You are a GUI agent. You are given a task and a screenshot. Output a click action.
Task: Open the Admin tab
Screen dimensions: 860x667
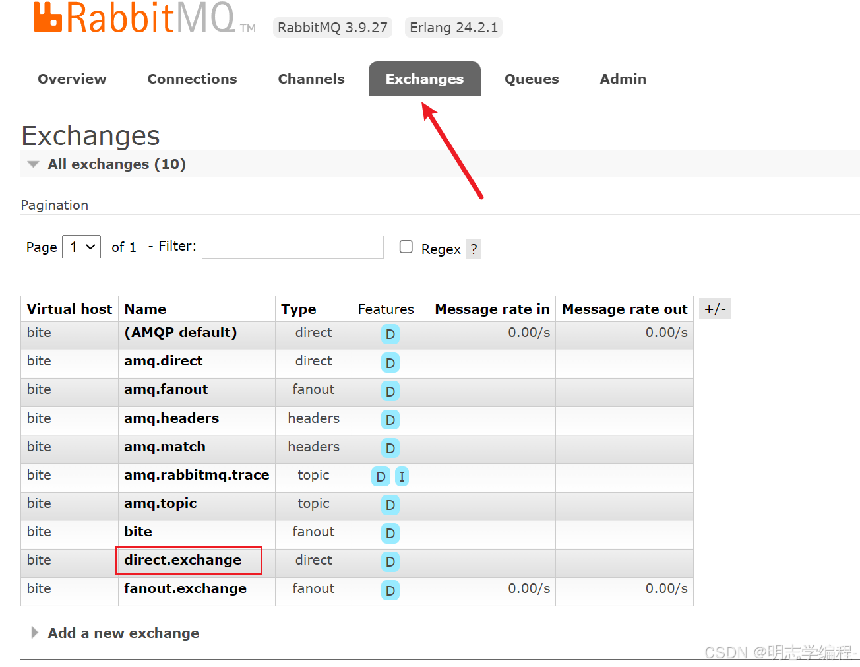[623, 79]
